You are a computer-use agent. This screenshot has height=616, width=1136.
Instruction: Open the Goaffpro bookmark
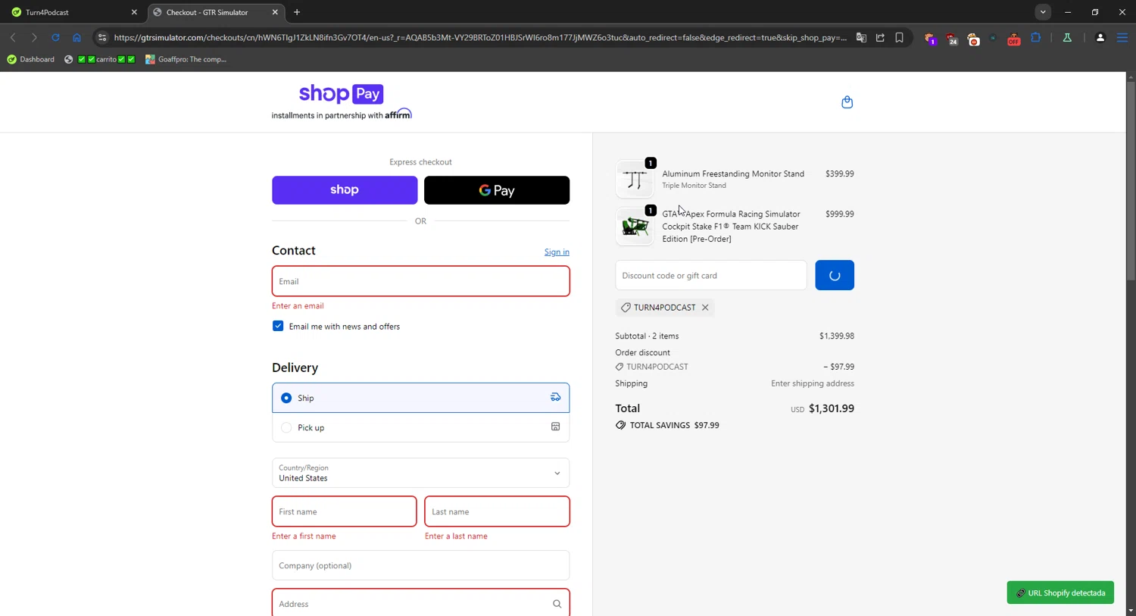pyautogui.click(x=186, y=59)
